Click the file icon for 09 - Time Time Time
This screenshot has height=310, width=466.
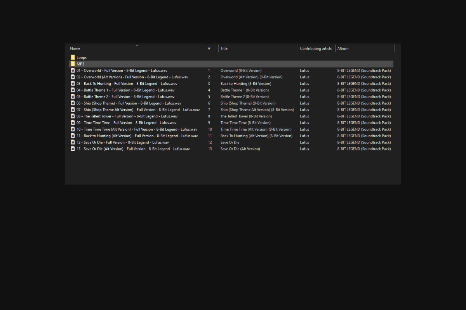click(73, 123)
